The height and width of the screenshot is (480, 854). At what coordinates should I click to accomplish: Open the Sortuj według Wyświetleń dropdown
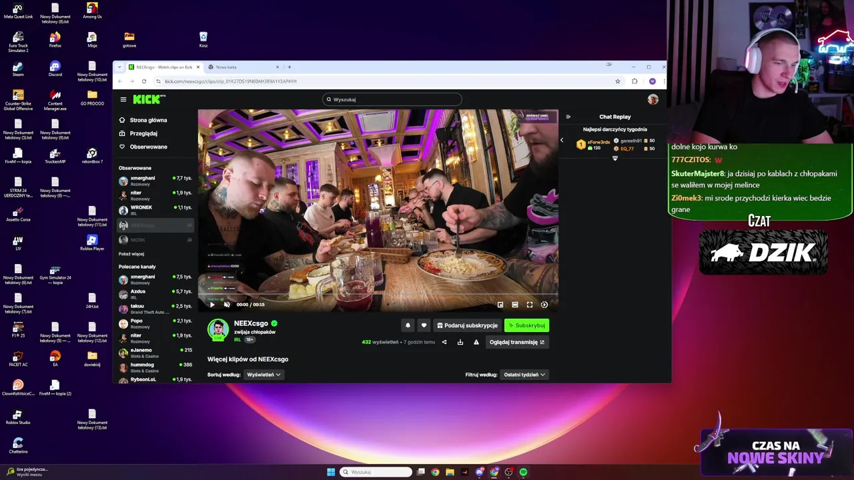264,375
